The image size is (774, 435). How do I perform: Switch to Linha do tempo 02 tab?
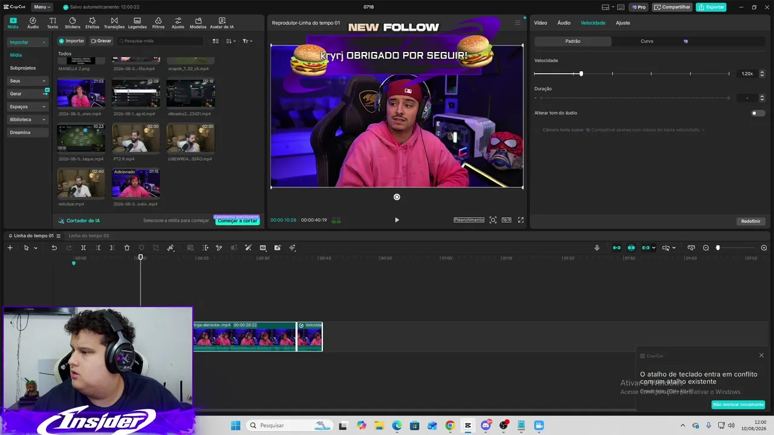coord(89,236)
